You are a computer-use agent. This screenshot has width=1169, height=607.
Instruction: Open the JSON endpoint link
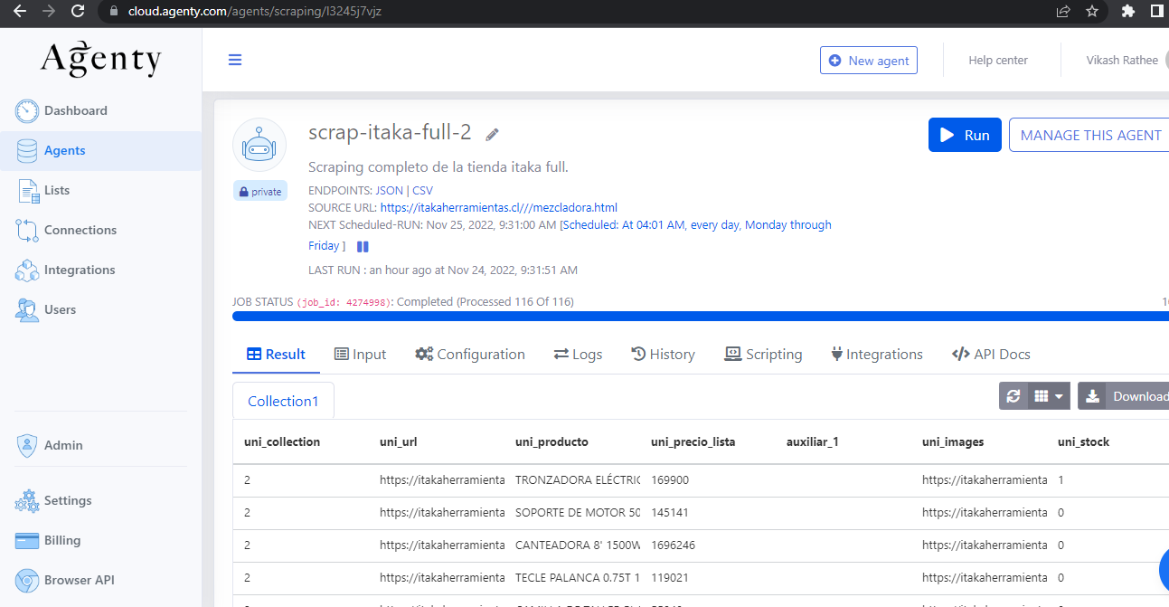[x=389, y=191]
